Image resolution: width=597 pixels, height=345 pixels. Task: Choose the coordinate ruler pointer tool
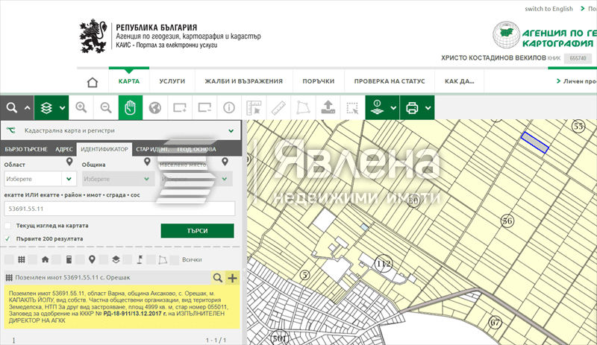click(254, 107)
